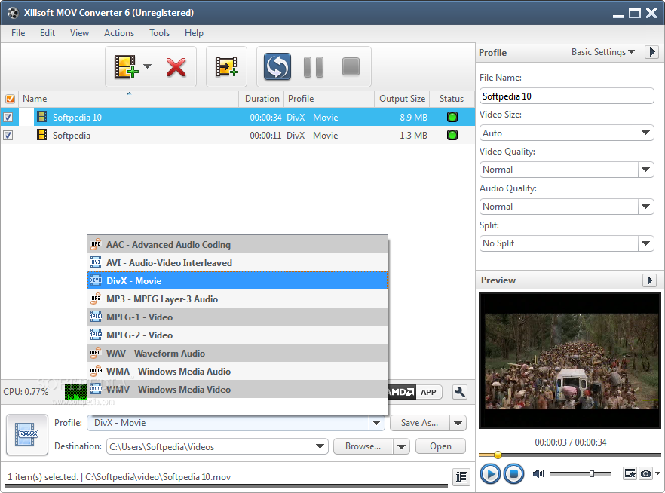Select AVI - Audio-Video Interleaved profile
This screenshot has height=493, width=665.
(x=237, y=263)
